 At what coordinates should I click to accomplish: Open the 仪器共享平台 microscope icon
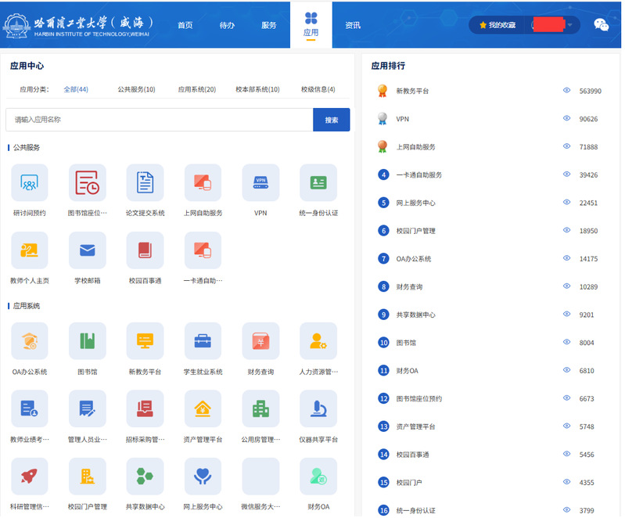[x=318, y=408]
